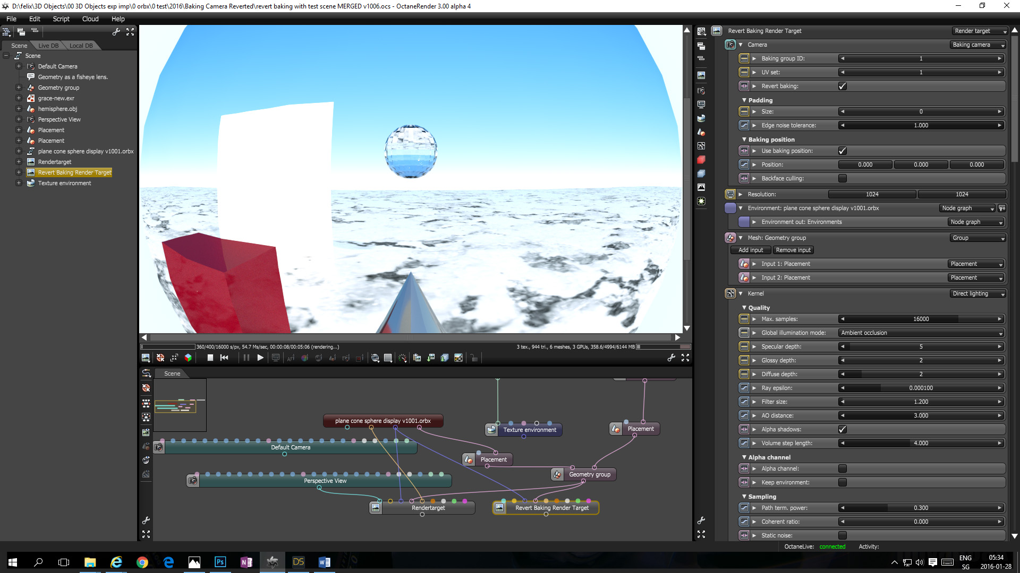Image resolution: width=1020 pixels, height=573 pixels.
Task: Click the colored cube render pass icon
Action: 188,358
